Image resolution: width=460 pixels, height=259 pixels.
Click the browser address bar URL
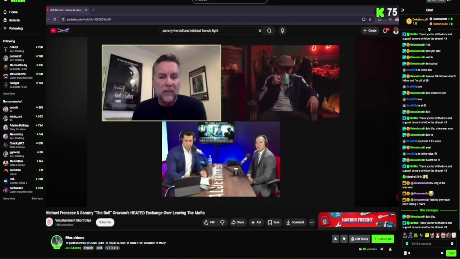pyautogui.click(x=89, y=19)
